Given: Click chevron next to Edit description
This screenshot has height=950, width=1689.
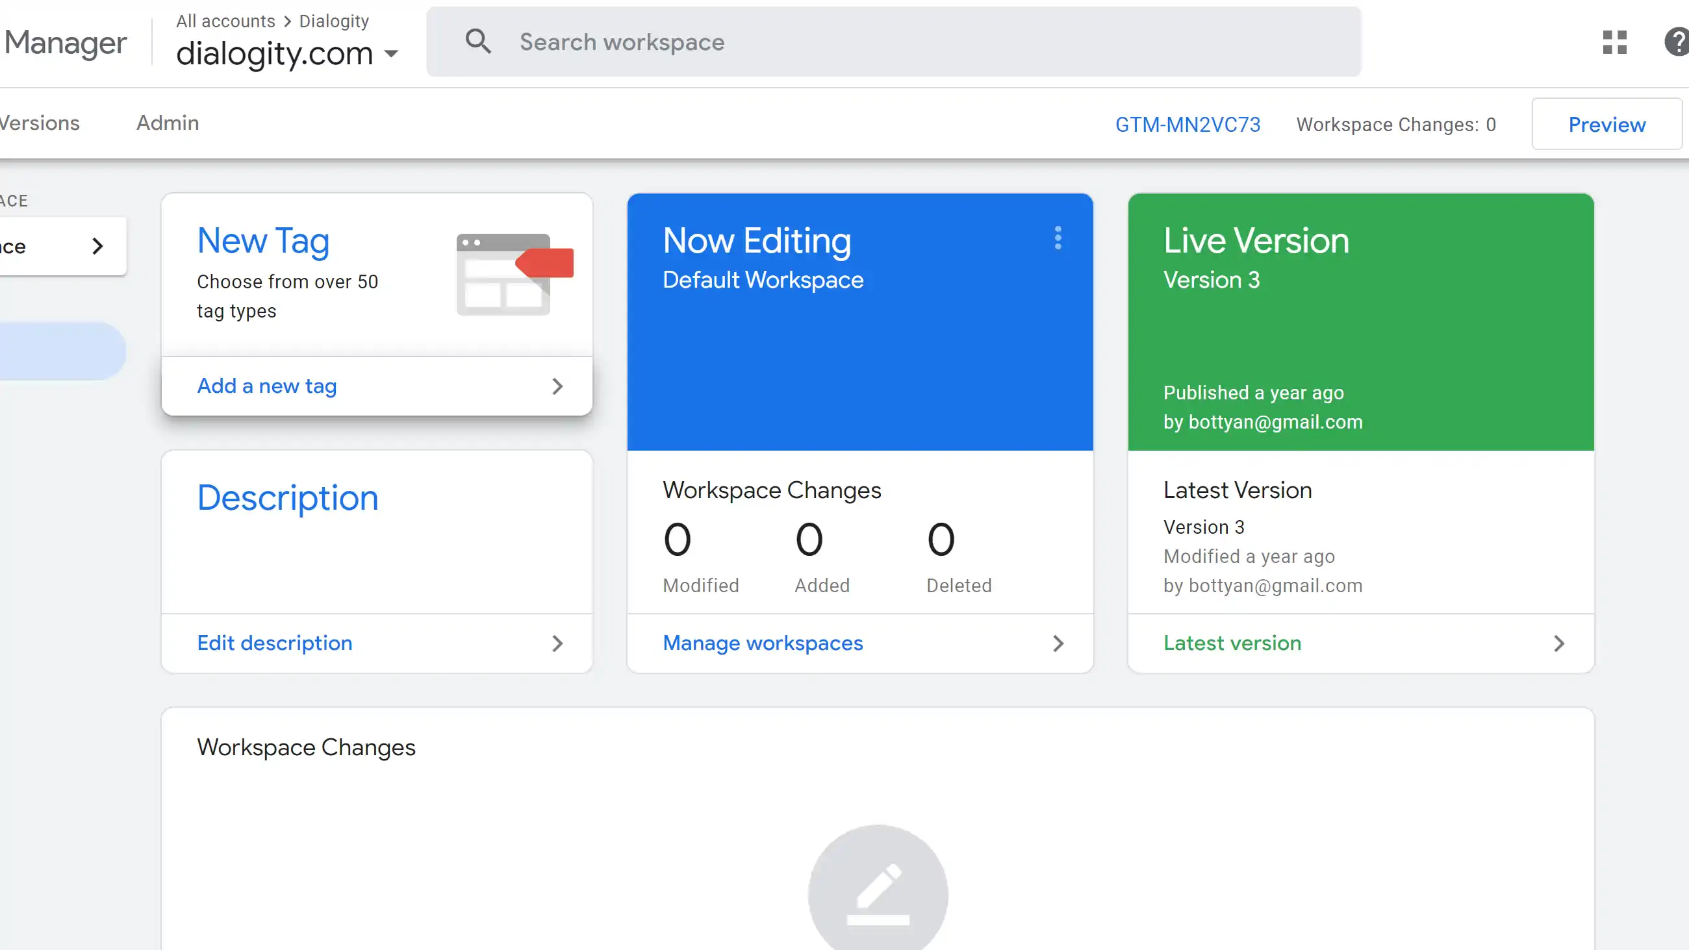Looking at the screenshot, I should click(557, 643).
